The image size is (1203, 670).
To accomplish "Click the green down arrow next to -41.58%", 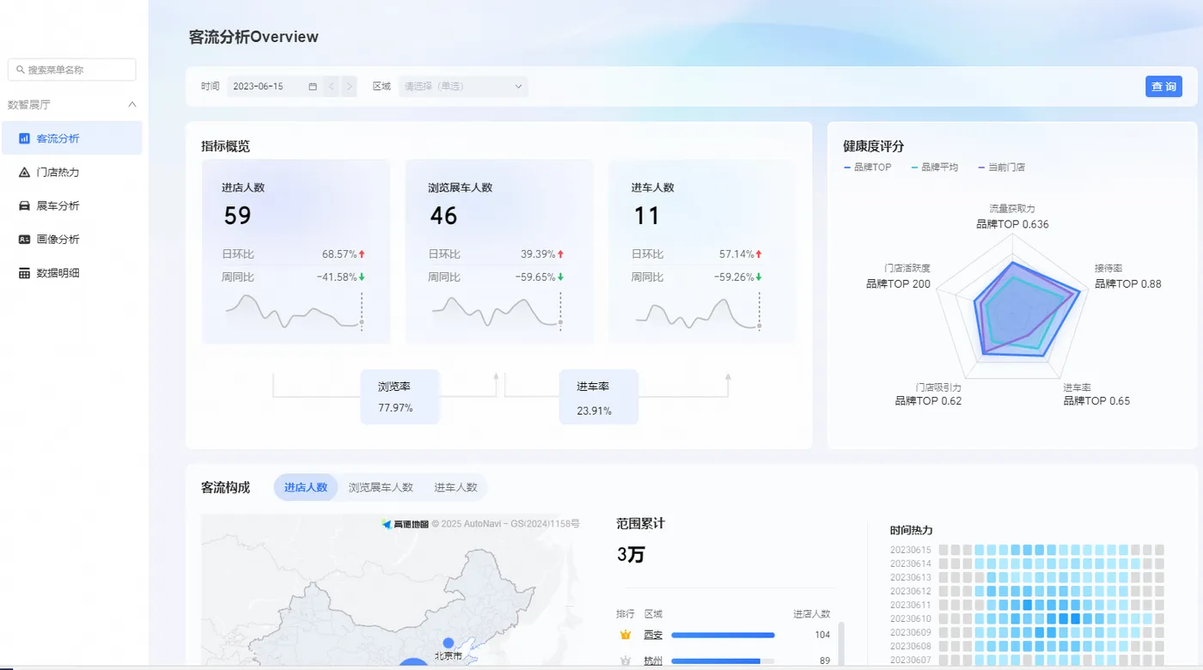I will pyautogui.click(x=362, y=277).
